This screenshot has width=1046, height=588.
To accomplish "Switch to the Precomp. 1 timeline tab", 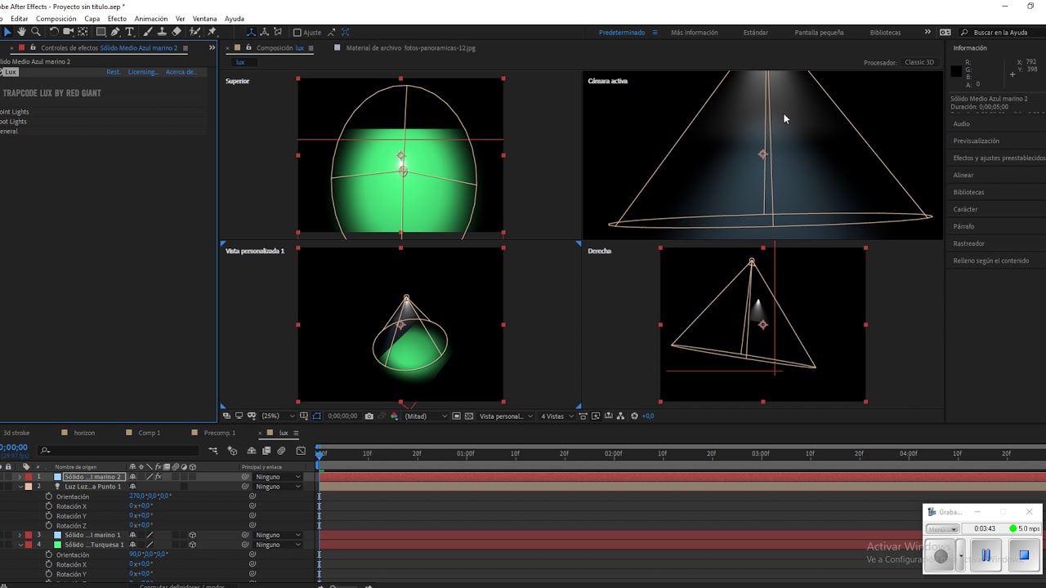I will pyautogui.click(x=219, y=433).
